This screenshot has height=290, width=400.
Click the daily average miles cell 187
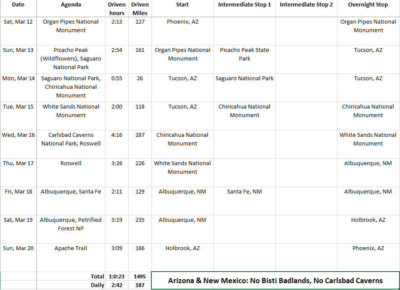coord(140,285)
